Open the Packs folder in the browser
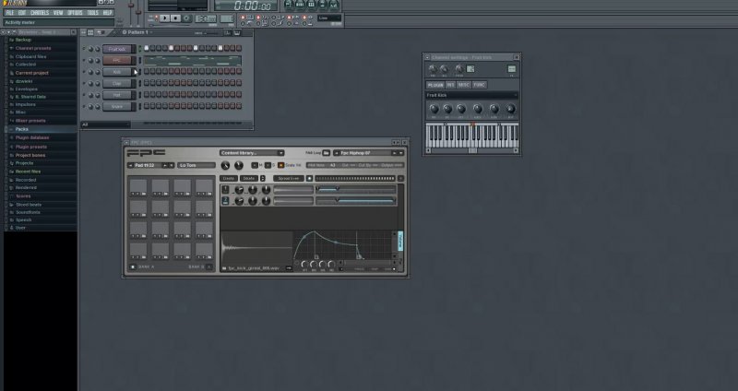 [x=22, y=129]
